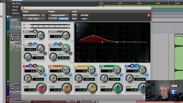Toggle the LF band IN button
This screenshot has width=183, height=103.
pyautogui.click(x=45, y=75)
